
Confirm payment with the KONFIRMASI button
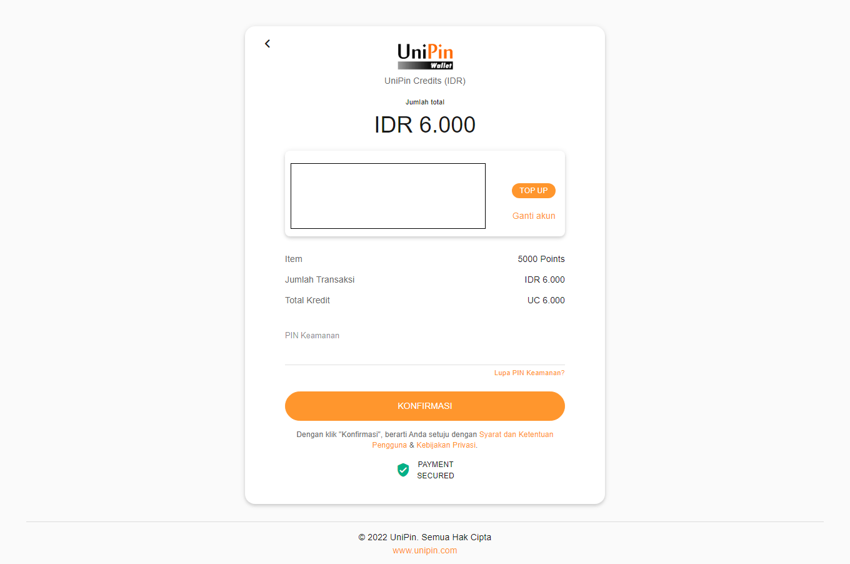click(x=425, y=406)
